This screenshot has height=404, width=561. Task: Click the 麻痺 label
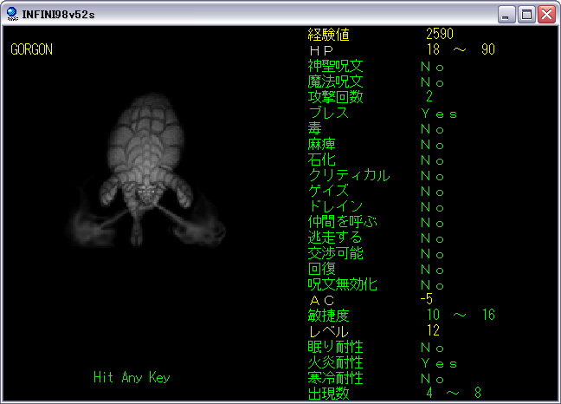(x=321, y=144)
